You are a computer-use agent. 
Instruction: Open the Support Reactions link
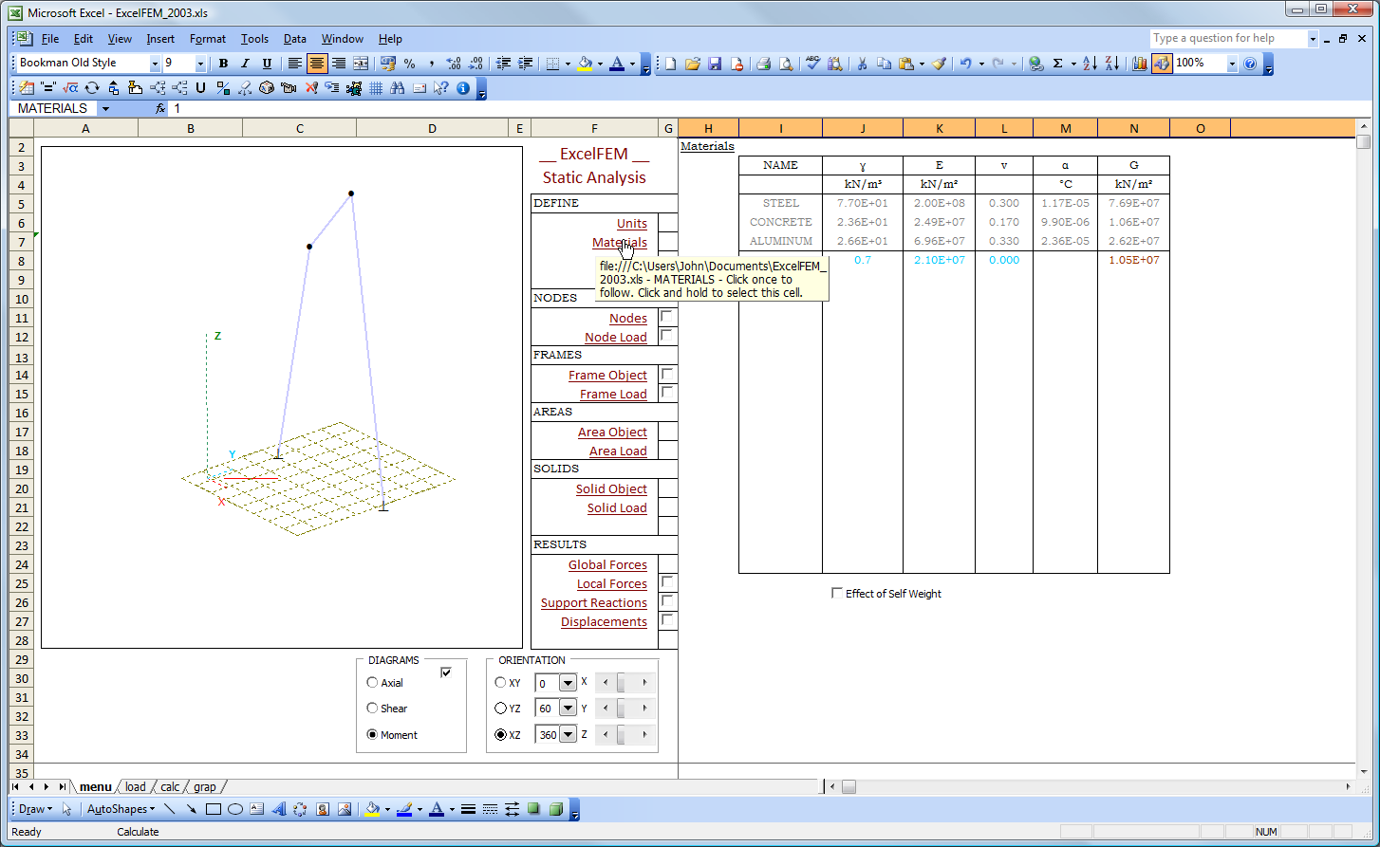(x=594, y=603)
